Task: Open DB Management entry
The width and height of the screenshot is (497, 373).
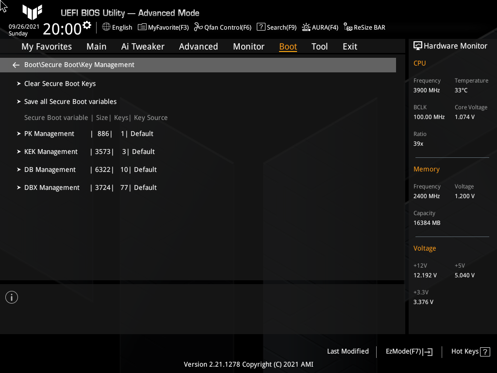Action: pyautogui.click(x=50, y=169)
